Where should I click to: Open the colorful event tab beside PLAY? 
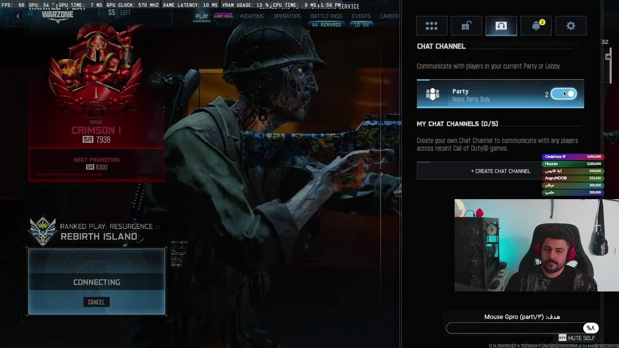(x=223, y=16)
